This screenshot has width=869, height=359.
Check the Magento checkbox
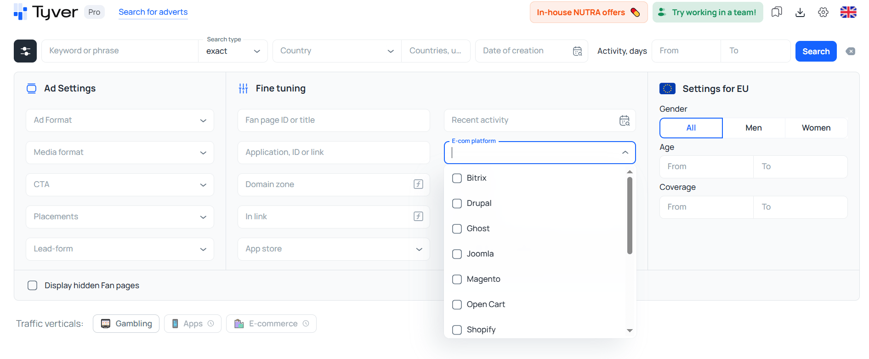click(x=457, y=279)
